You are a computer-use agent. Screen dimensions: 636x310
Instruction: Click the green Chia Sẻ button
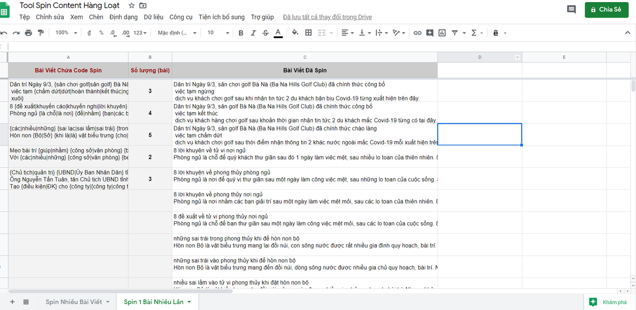point(607,10)
